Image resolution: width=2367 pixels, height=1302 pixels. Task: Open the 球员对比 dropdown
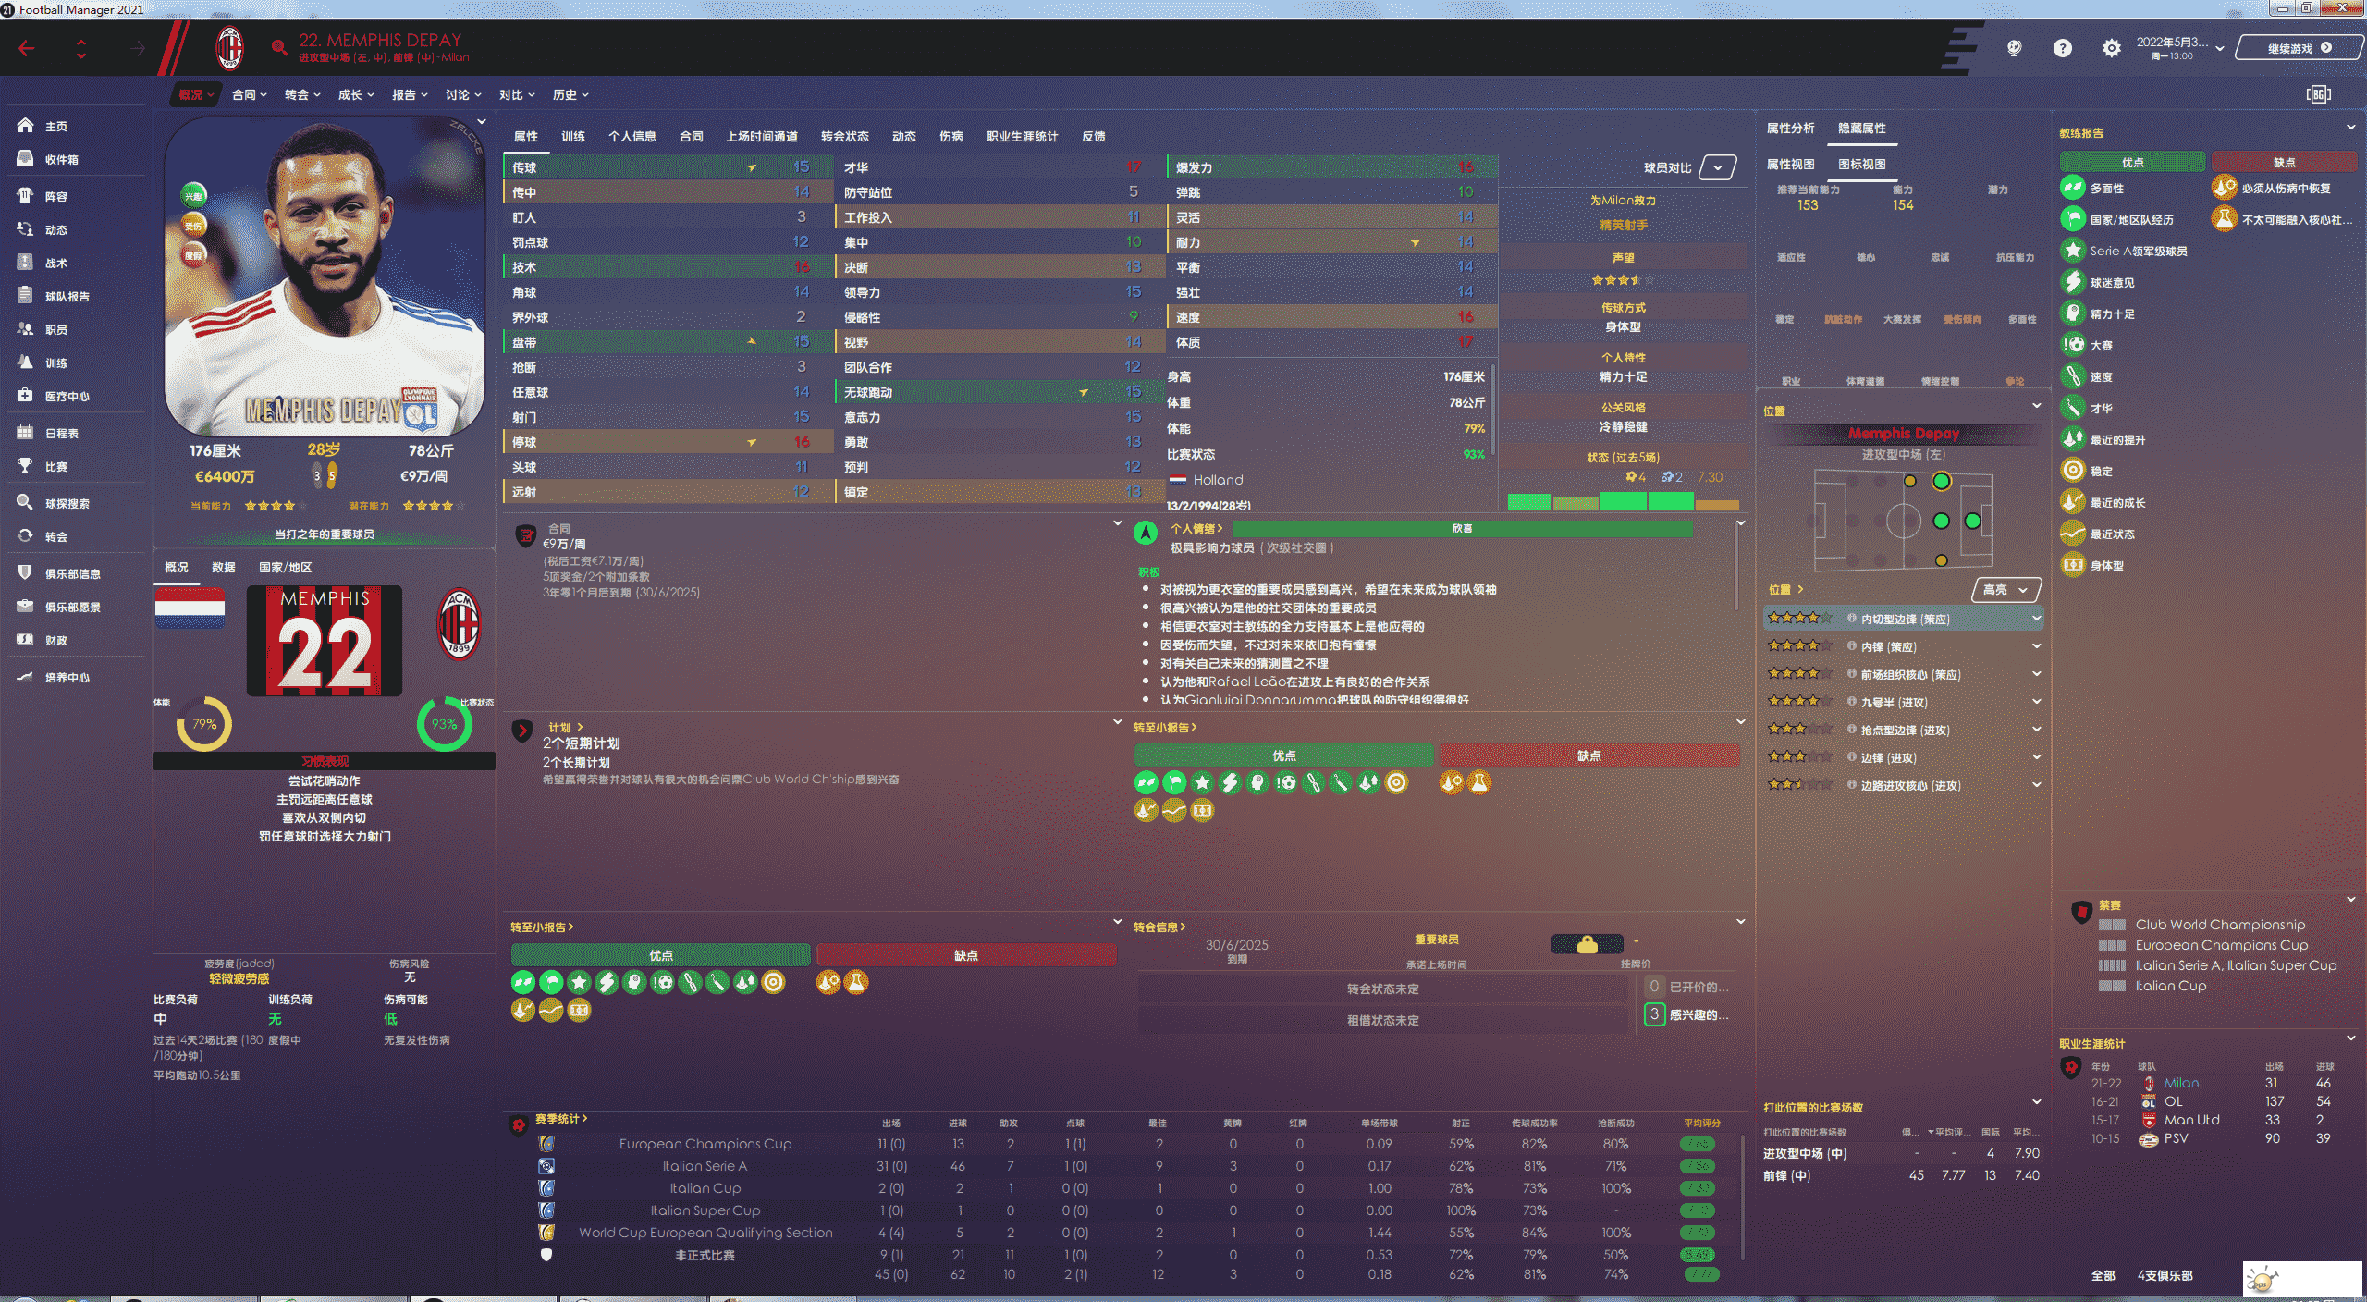click(1717, 167)
